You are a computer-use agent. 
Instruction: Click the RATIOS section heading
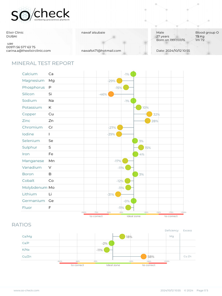pos(21,225)
